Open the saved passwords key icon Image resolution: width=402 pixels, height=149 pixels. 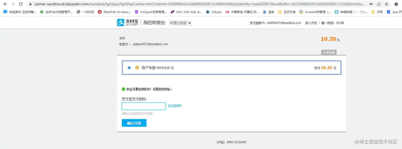(371, 4)
